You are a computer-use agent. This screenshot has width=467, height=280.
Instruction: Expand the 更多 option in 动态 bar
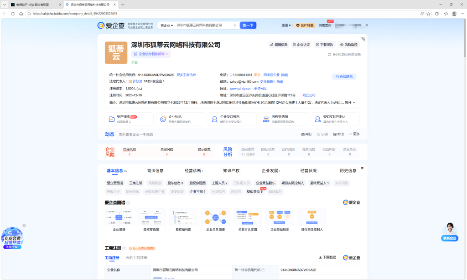(354, 134)
